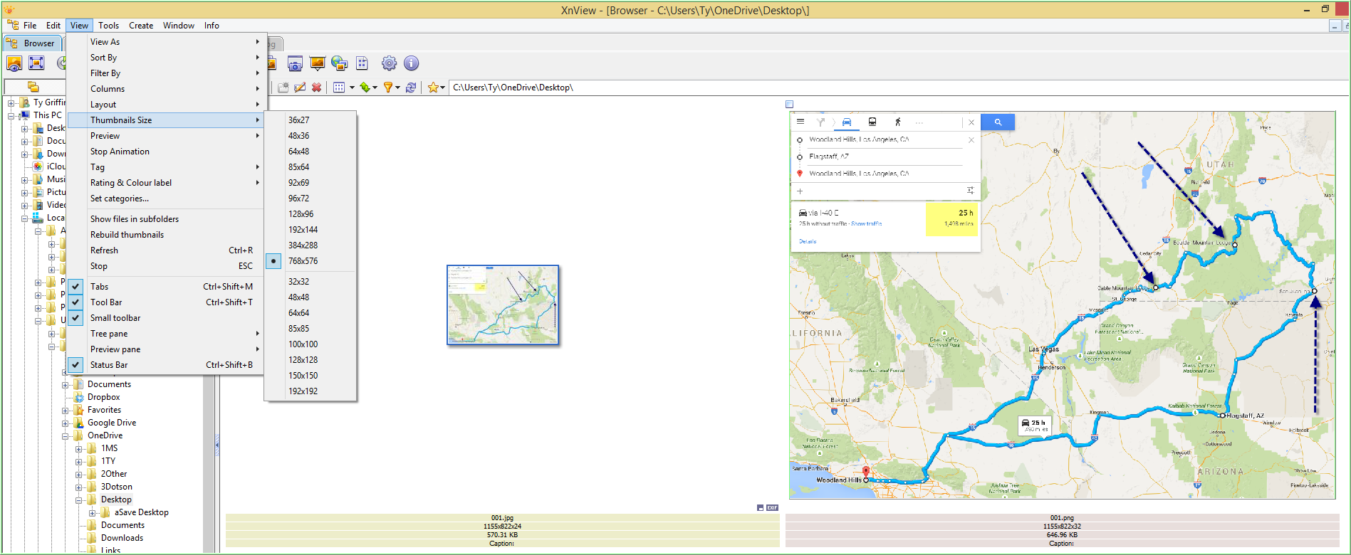Click Rebuild thumbnails
The image size is (1351, 555).
click(127, 235)
